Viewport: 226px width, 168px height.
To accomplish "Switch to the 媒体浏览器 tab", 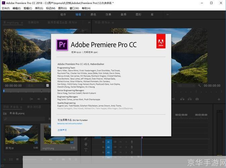I will (34, 107).
